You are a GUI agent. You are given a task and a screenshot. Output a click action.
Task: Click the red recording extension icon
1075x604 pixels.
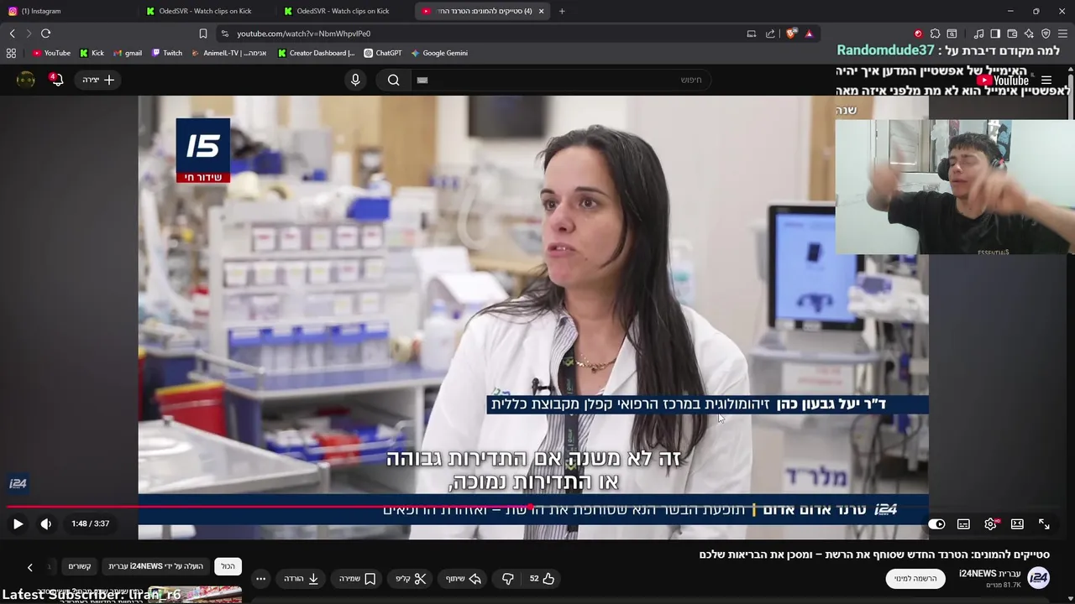918,34
